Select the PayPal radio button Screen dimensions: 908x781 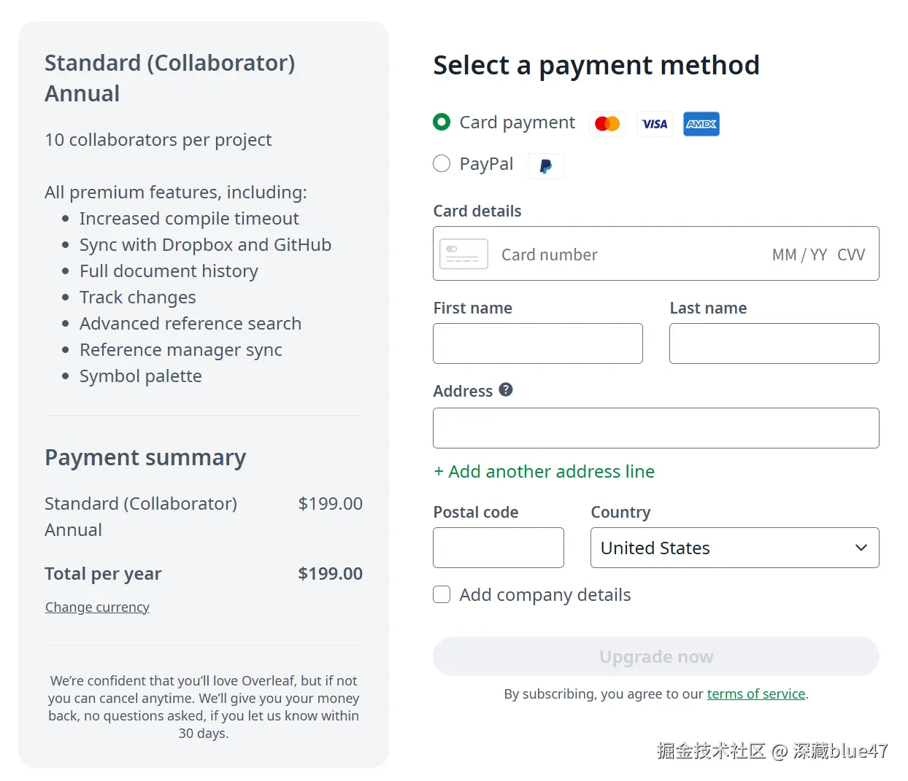[442, 163]
